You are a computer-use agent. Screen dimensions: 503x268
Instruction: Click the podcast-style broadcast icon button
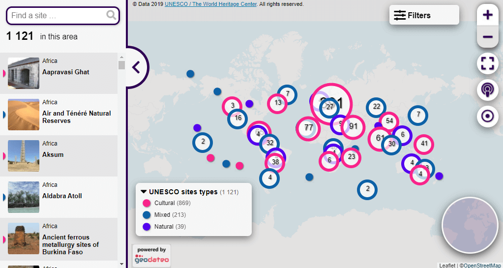tap(488, 90)
